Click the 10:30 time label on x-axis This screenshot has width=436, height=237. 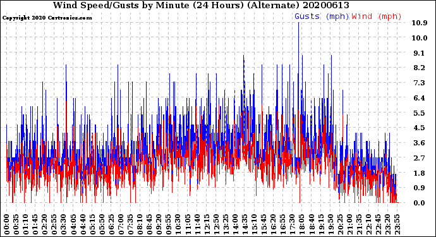coord(178,224)
